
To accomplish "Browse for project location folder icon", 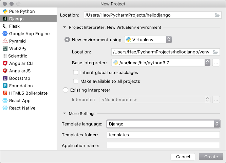I will click(217, 15).
